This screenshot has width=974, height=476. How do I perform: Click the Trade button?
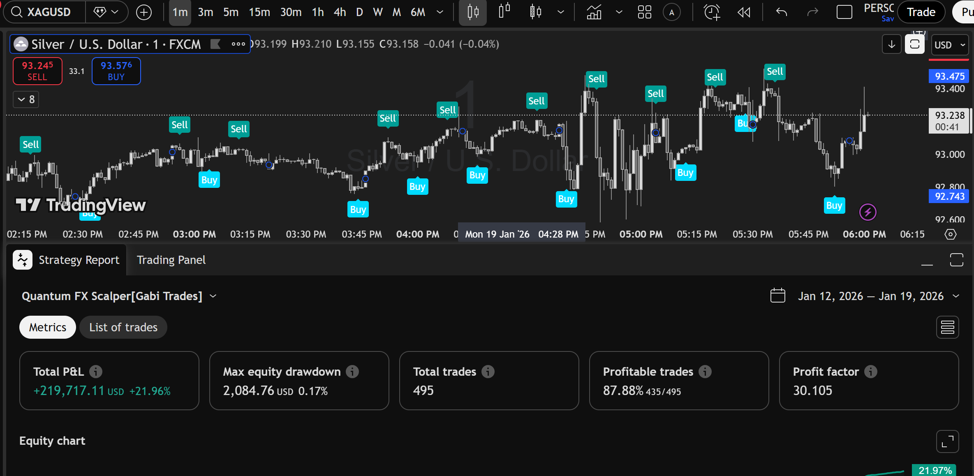pyautogui.click(x=921, y=12)
